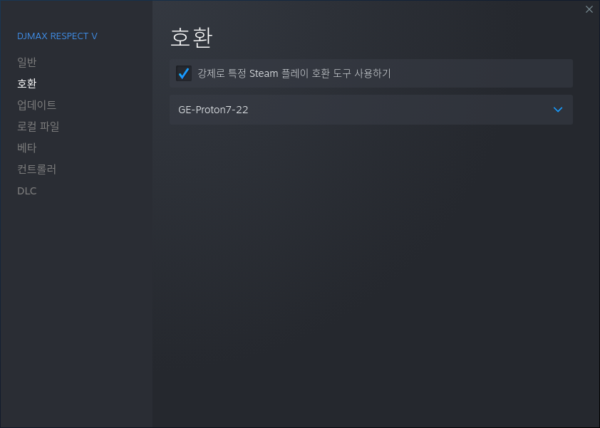Image resolution: width=600 pixels, height=428 pixels.
Task: Click the word Steam in the checkbox label
Action: (264, 73)
